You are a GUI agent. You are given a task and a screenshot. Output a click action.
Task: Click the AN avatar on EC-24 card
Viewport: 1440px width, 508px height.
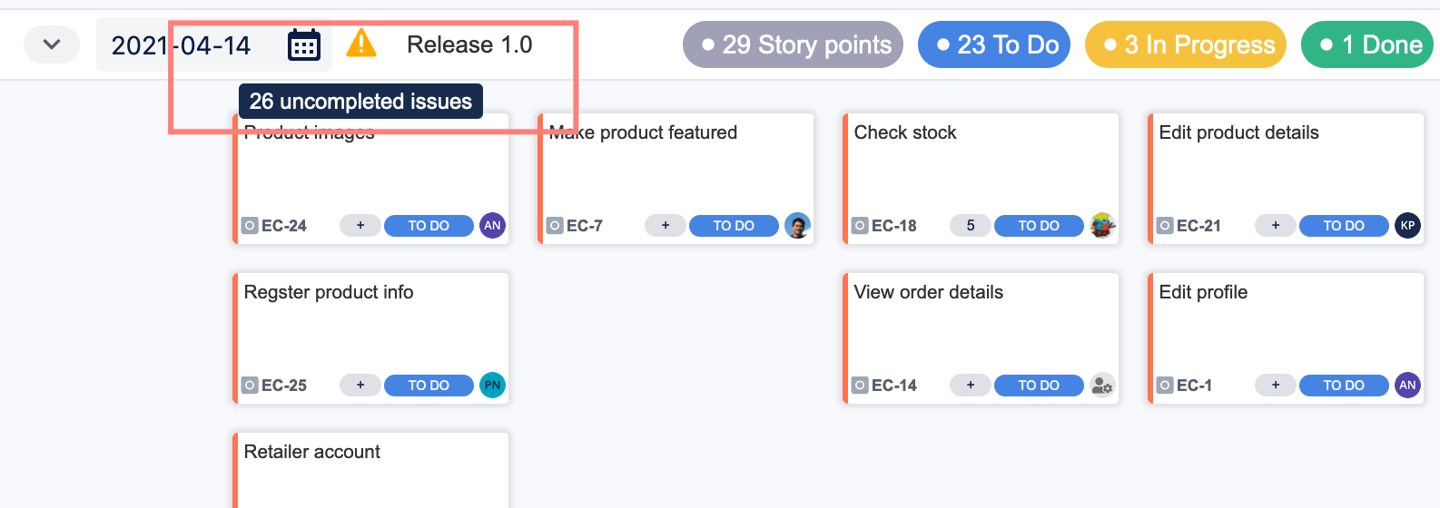(492, 226)
